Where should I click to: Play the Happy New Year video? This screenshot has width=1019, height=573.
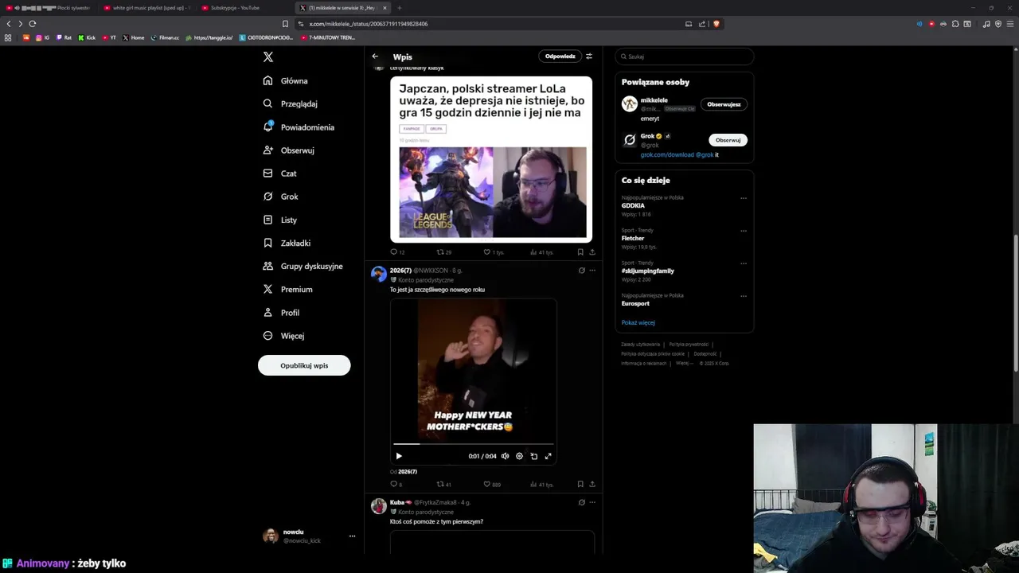(399, 456)
